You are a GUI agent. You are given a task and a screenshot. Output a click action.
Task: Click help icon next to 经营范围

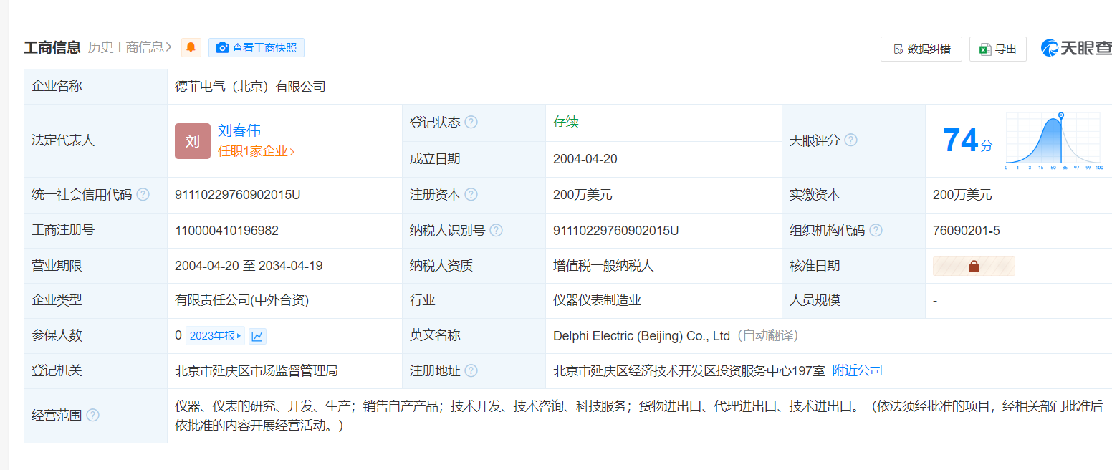(x=93, y=416)
